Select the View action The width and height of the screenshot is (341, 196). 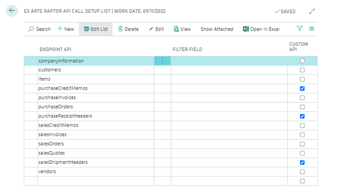pos(182,29)
